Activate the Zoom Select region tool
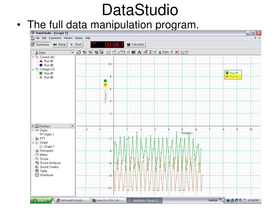This screenshot has width=280, height=210. 96,52
